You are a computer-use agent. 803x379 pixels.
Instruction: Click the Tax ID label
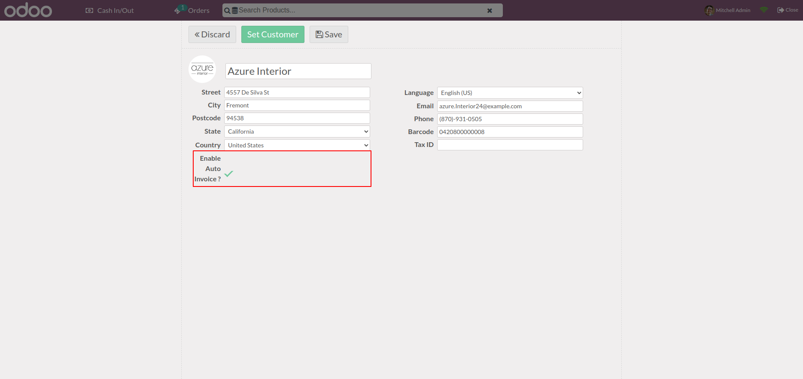424,145
